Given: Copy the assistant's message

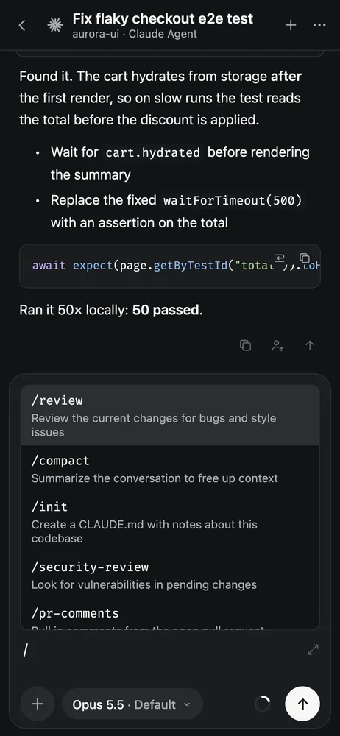Looking at the screenshot, I should 245,345.
